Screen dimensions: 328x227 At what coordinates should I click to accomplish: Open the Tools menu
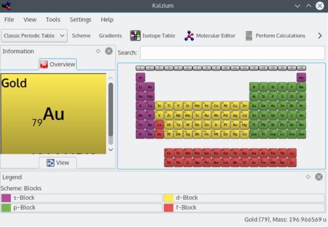pyautogui.click(x=53, y=19)
